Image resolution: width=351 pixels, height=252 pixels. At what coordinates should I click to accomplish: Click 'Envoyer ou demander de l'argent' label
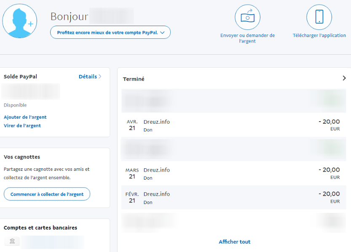point(247,38)
